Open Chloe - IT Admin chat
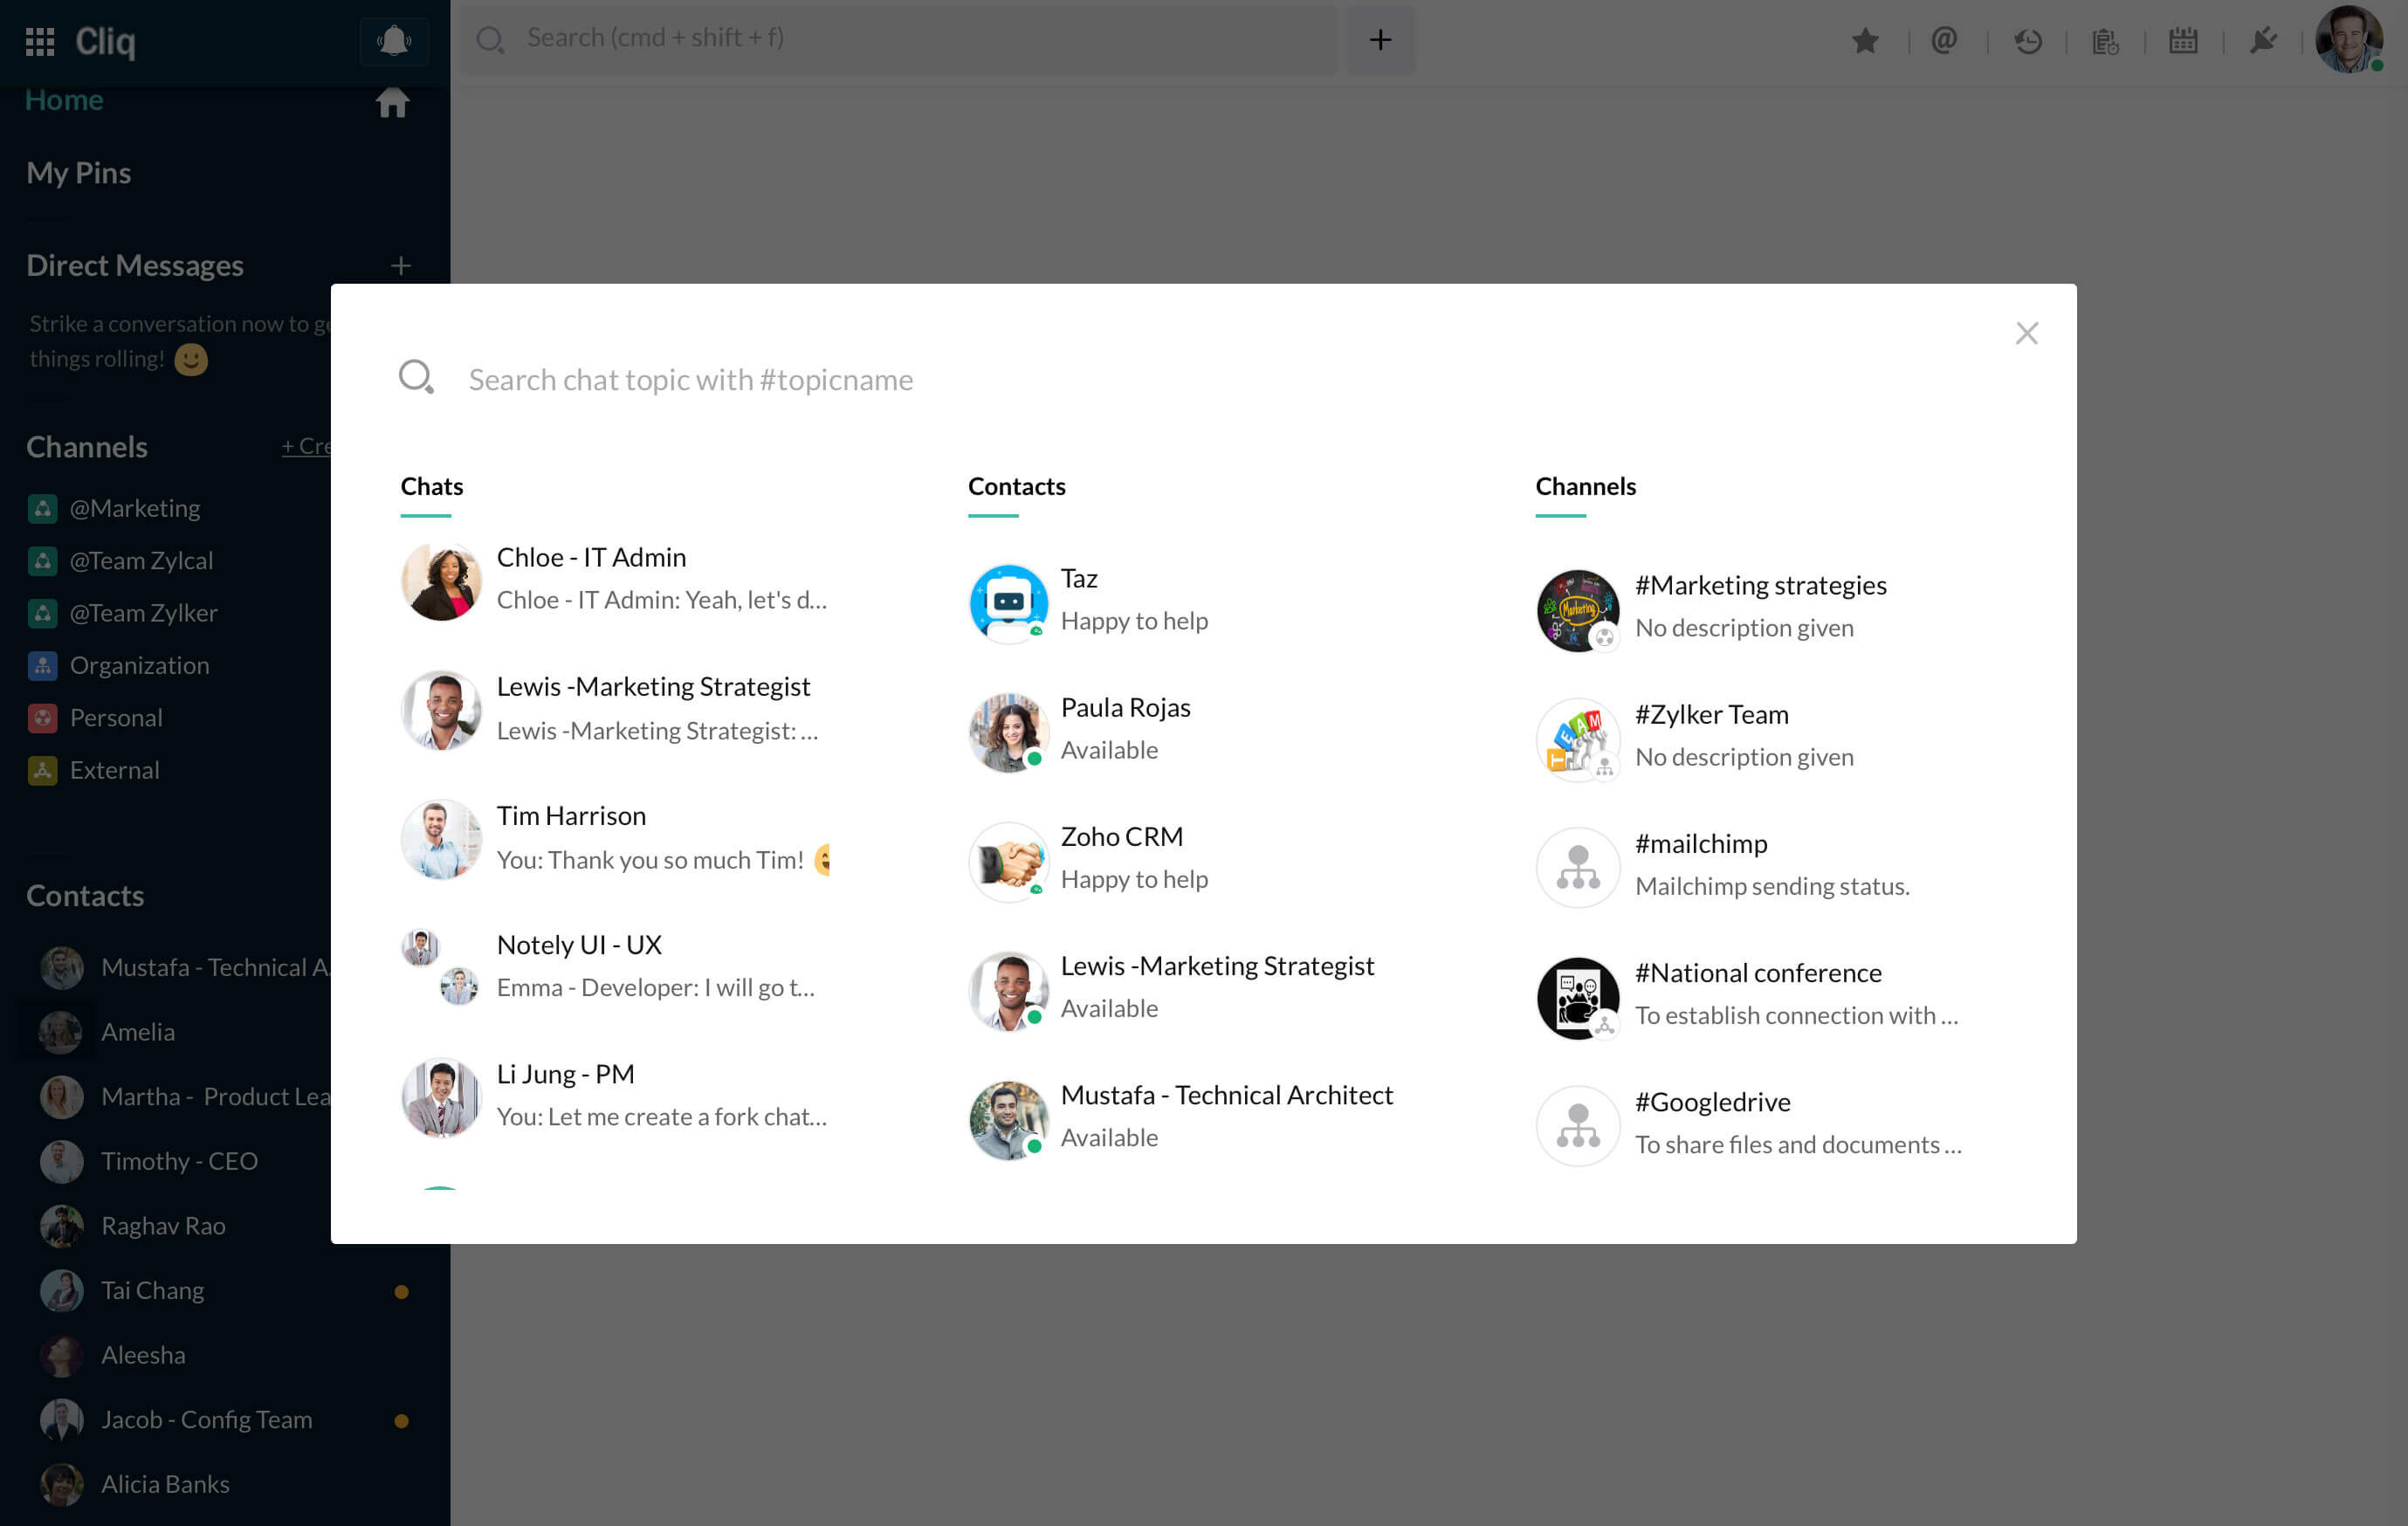This screenshot has width=2408, height=1526. [x=615, y=578]
